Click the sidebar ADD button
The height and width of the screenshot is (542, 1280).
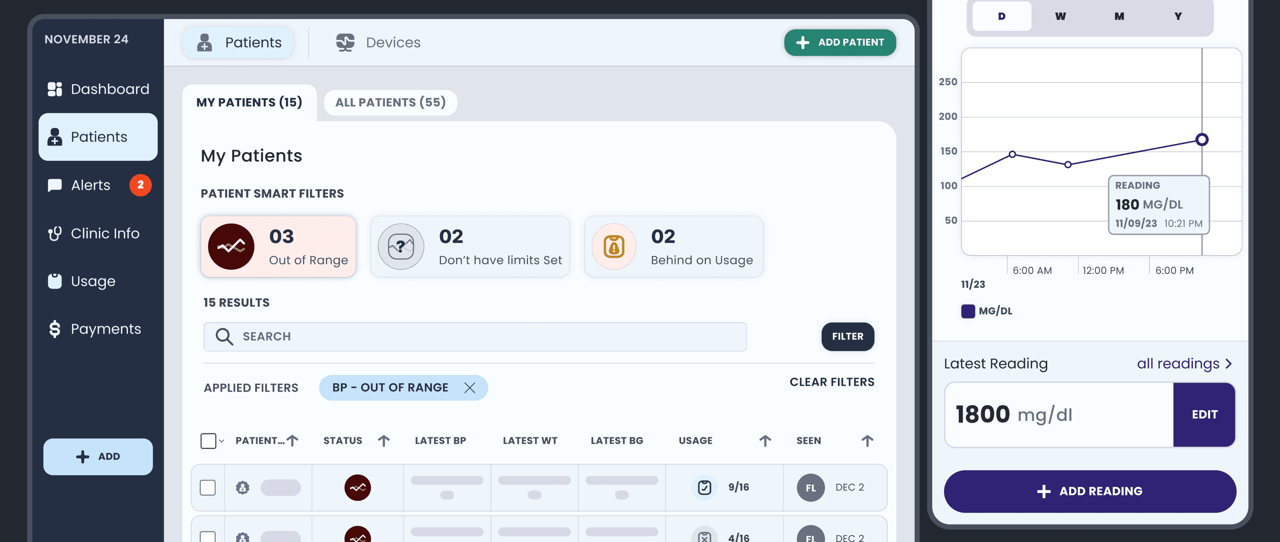coord(98,457)
